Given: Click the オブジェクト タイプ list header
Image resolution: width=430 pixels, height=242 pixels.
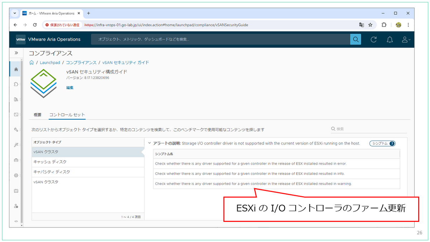Looking at the screenshot, I should pyautogui.click(x=88, y=142).
